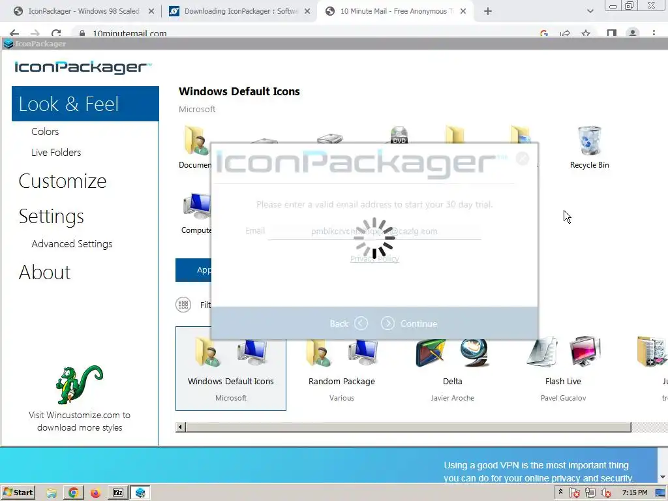Bookmark page with the star icon
The height and width of the screenshot is (501, 668).
click(x=586, y=33)
